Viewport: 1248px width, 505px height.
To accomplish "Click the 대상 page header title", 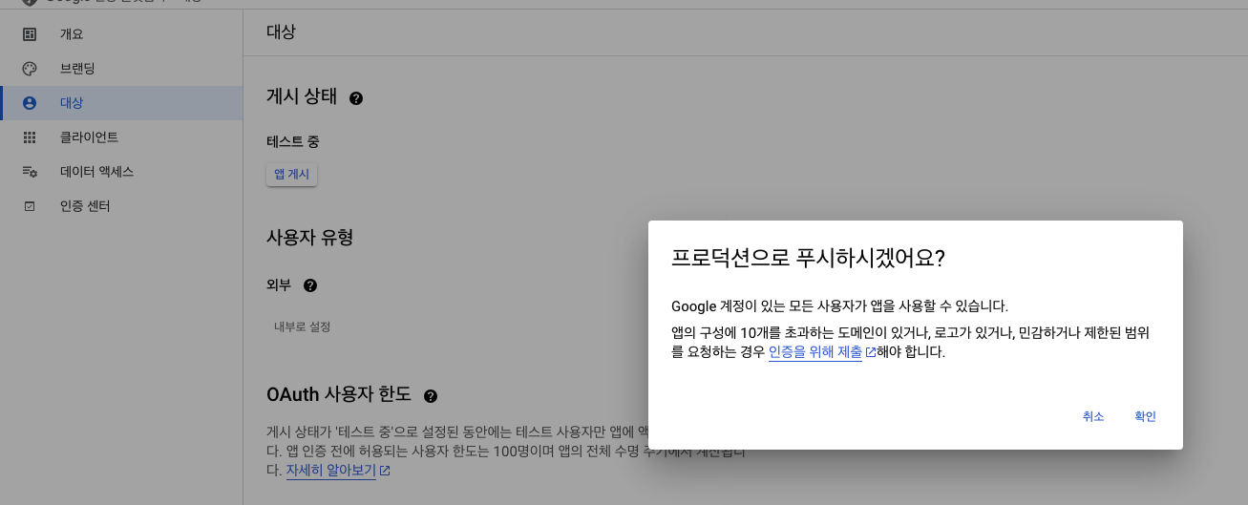I will [x=281, y=32].
